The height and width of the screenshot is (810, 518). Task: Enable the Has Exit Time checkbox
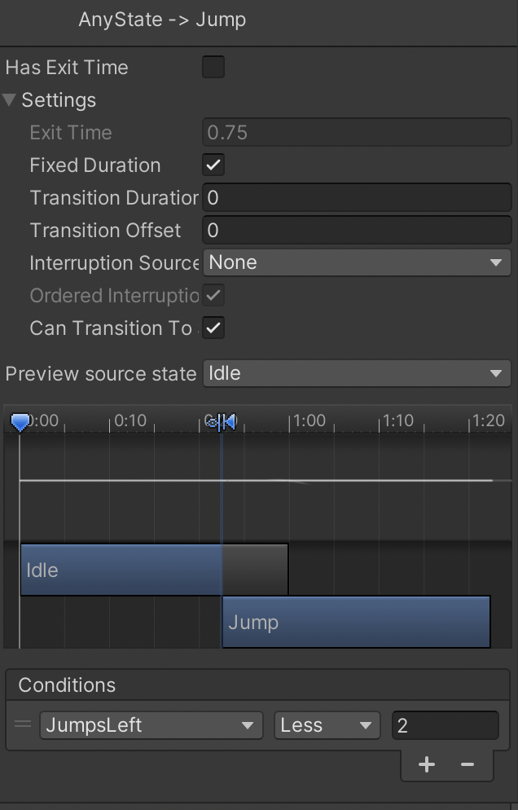213,67
